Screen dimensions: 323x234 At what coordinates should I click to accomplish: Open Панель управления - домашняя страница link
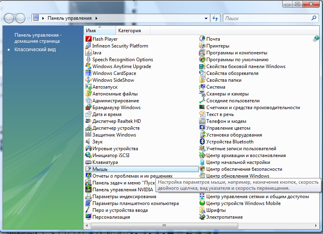(38, 38)
